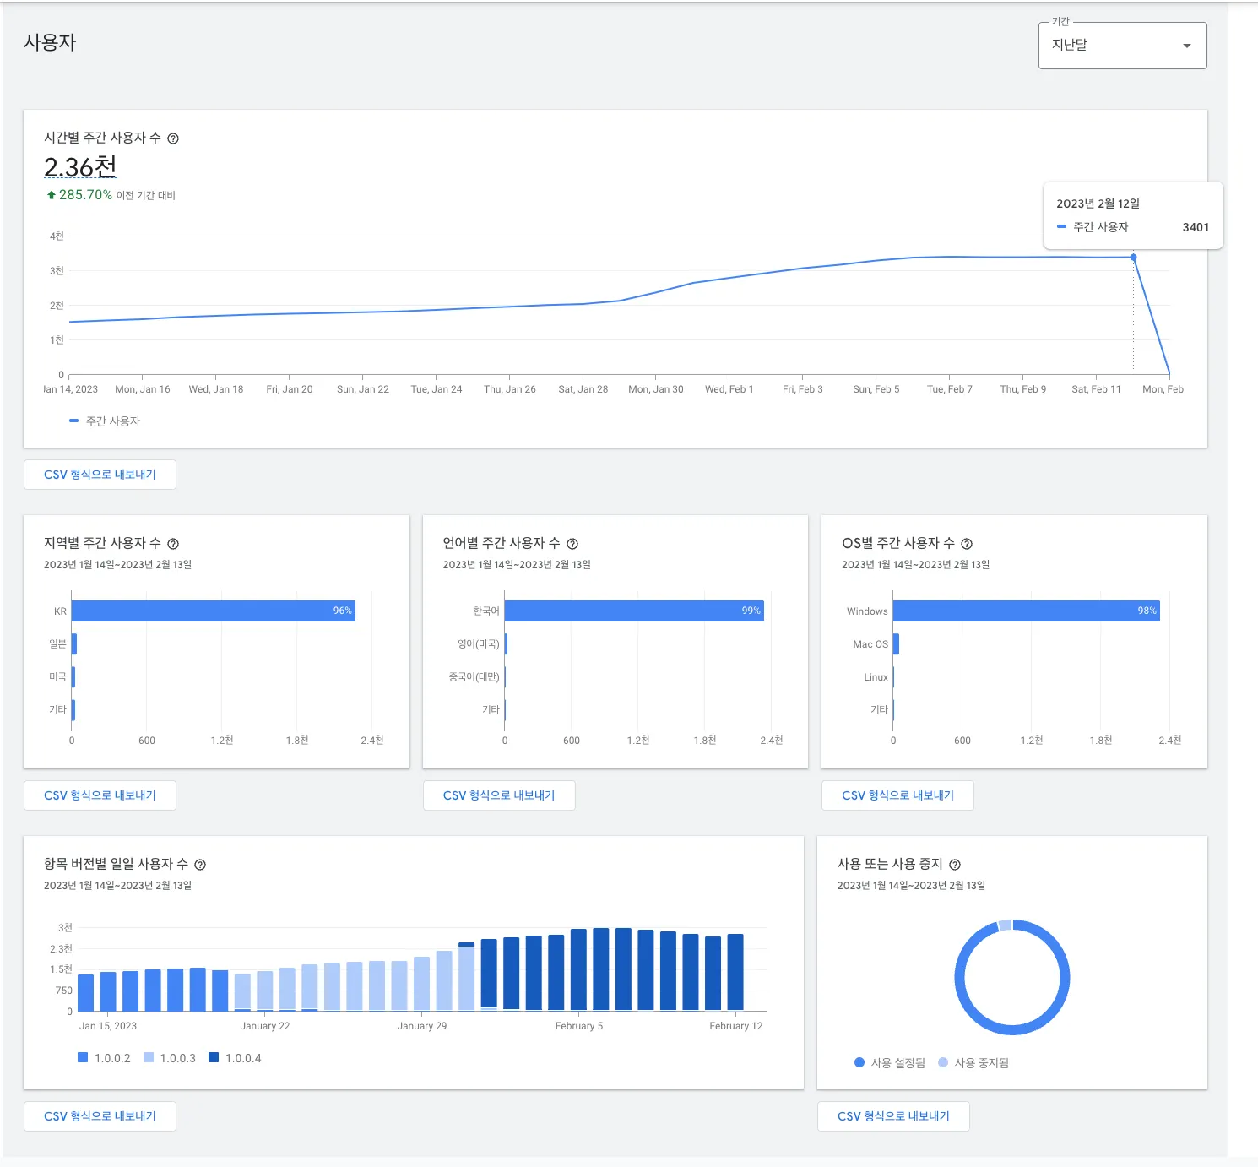Image resolution: width=1258 pixels, height=1167 pixels.
Task: Click help icon next to 언어별 주간 사용자 수
Action: (572, 544)
